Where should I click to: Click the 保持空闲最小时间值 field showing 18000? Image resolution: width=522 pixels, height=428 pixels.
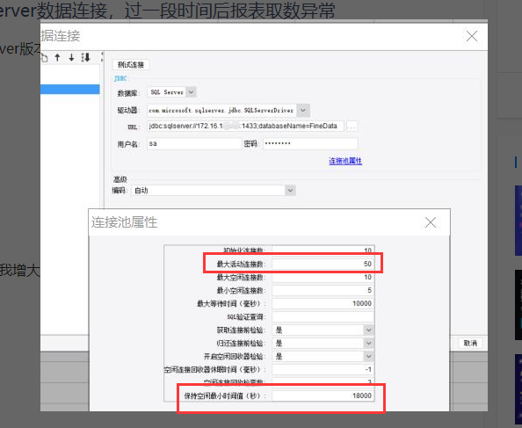pos(323,395)
